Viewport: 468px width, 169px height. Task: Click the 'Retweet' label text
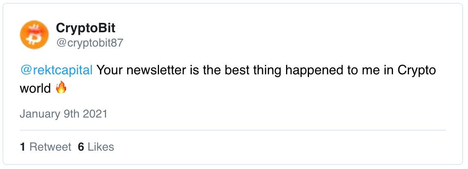click(50, 147)
